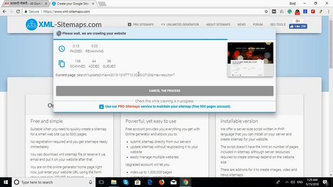Click the crawling spinner icon
The height and width of the screenshot is (187, 333).
59,33
